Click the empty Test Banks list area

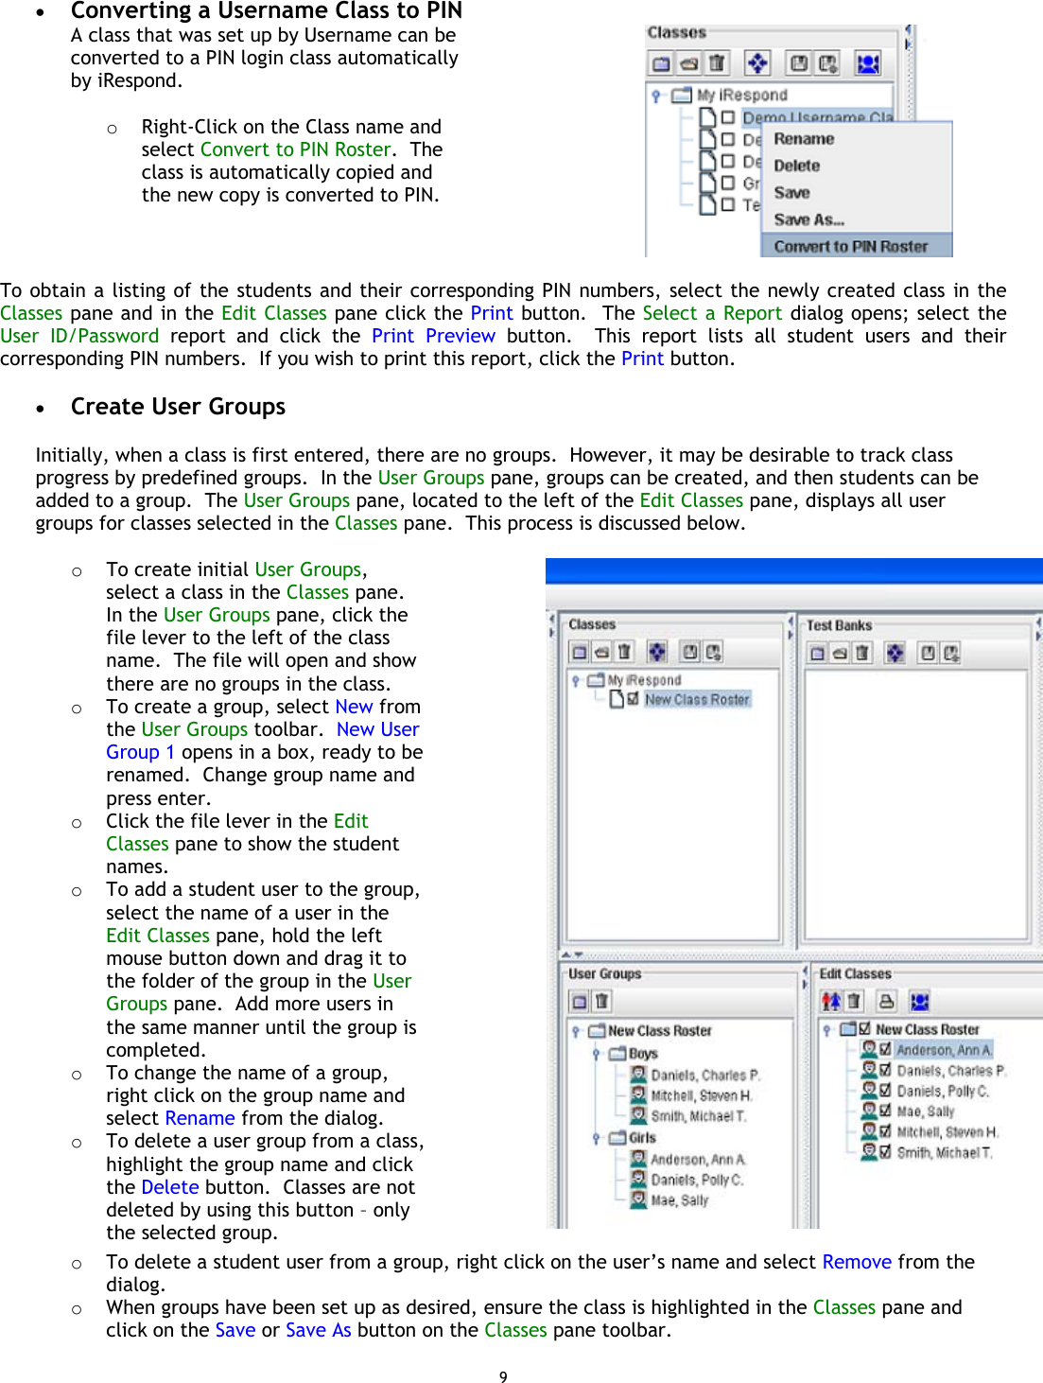pos(915,804)
